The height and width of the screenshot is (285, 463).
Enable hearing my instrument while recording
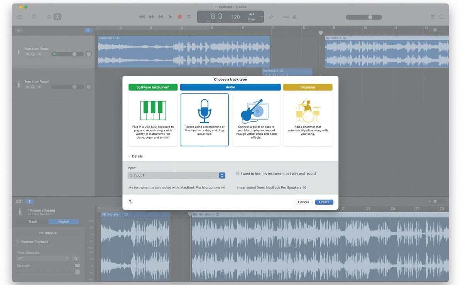point(238,173)
